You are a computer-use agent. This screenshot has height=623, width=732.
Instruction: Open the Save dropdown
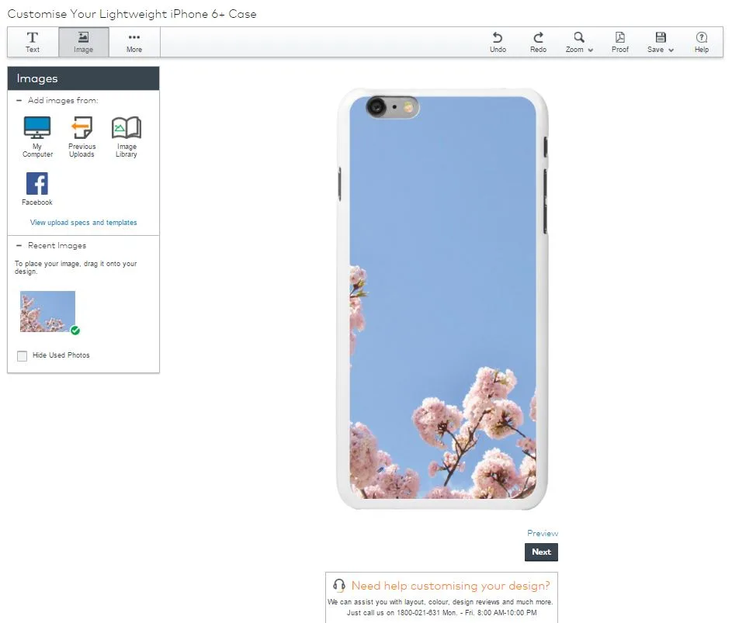pos(661,42)
